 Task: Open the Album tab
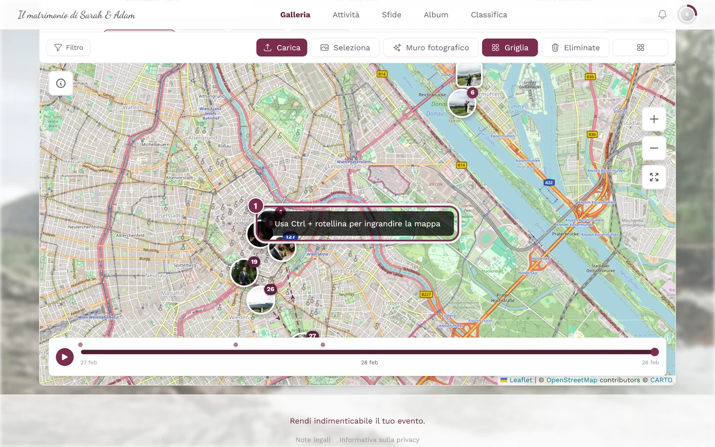[x=436, y=15]
